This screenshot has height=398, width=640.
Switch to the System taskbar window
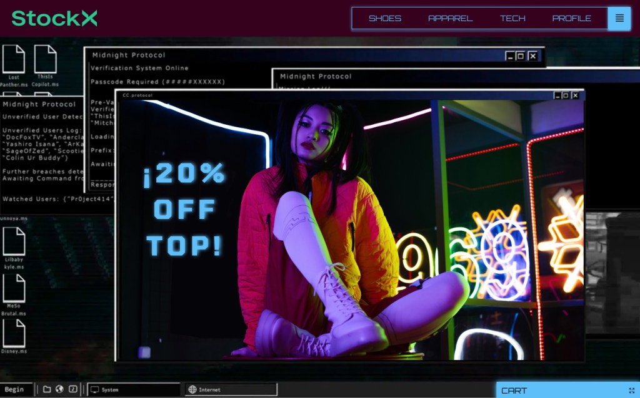133,389
